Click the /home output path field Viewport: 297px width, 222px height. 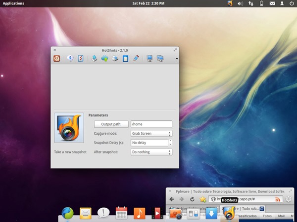(151, 124)
